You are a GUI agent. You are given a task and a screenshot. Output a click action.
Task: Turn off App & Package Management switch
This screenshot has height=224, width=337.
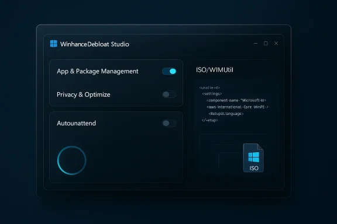pyautogui.click(x=169, y=71)
